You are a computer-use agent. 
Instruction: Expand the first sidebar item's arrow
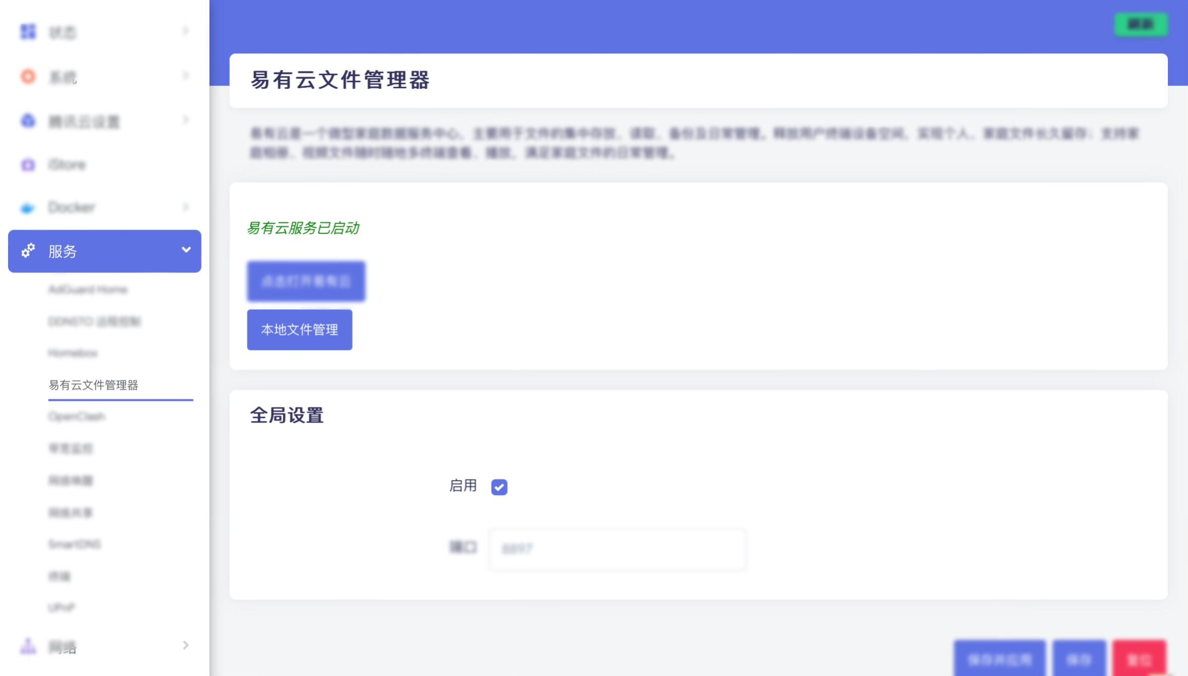[x=185, y=31]
